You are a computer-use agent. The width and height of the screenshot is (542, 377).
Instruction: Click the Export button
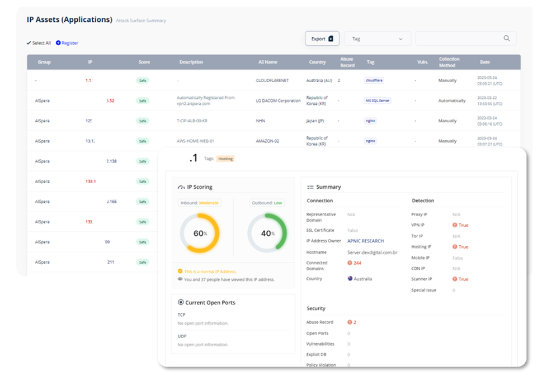pos(322,39)
